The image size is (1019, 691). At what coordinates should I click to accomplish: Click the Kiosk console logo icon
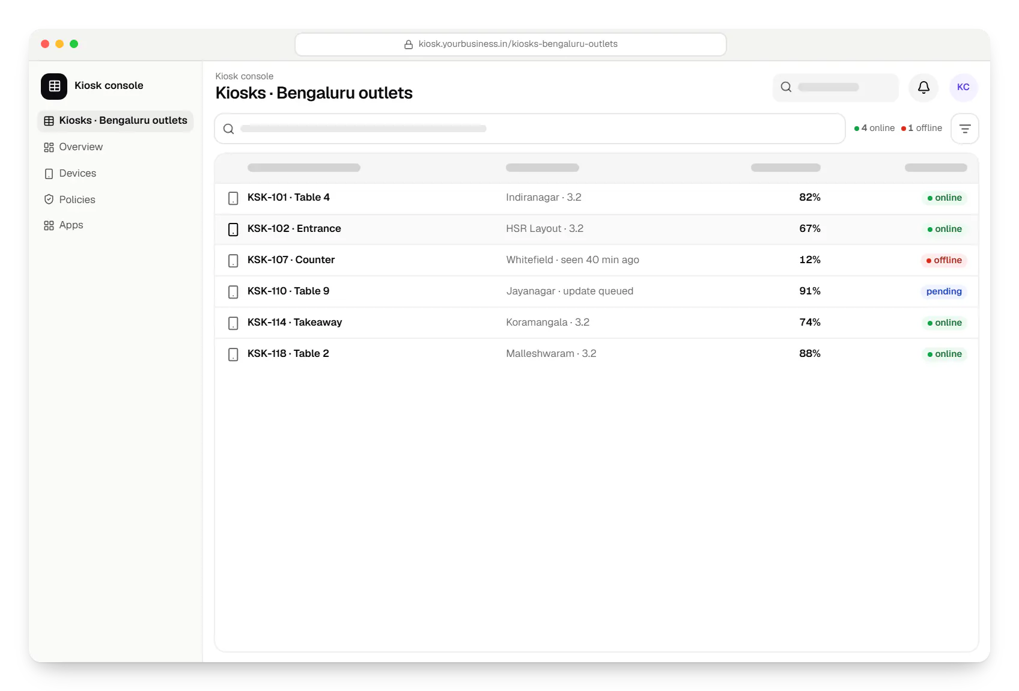(54, 86)
